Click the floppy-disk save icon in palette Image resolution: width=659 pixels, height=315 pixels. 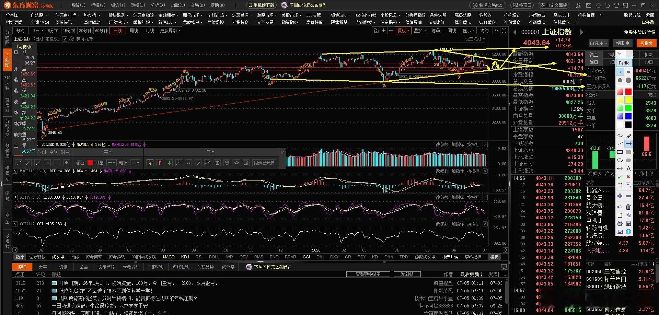[628, 223]
